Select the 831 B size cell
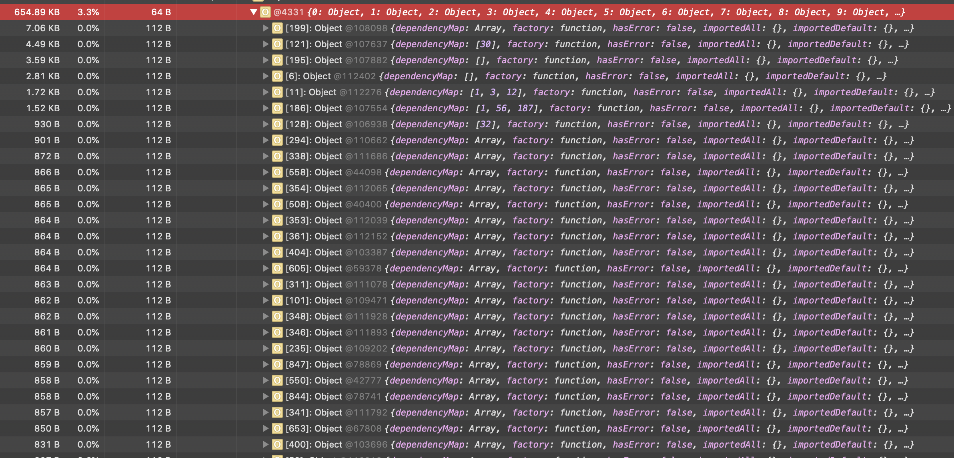Screen dimensions: 954x458 (x=47, y=444)
